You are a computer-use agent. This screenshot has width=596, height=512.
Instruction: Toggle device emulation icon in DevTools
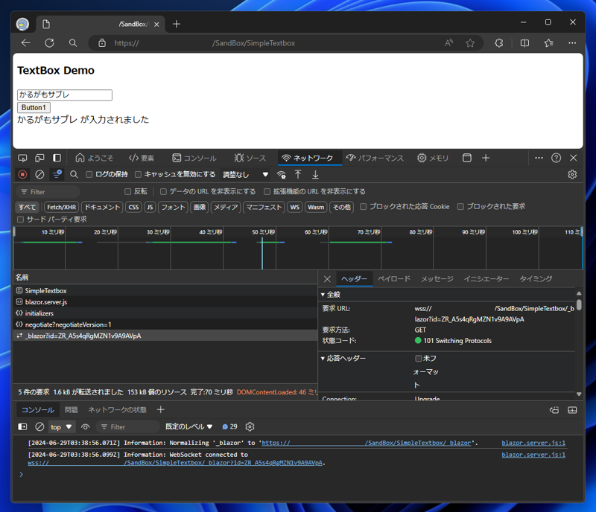point(39,158)
